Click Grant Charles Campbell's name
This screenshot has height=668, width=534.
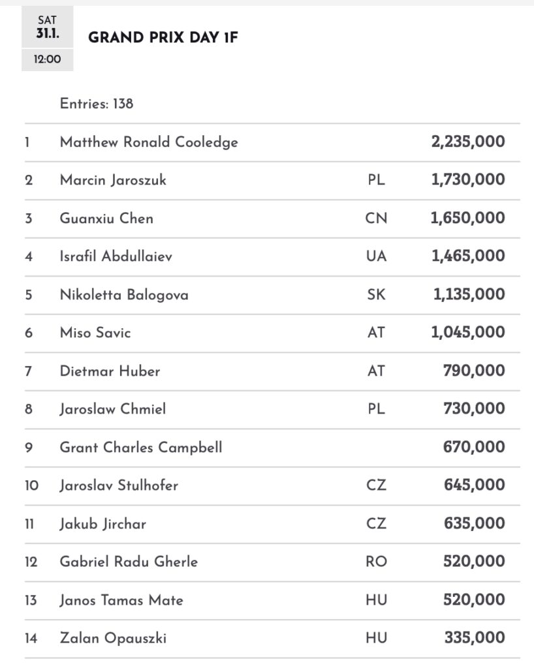click(x=141, y=448)
